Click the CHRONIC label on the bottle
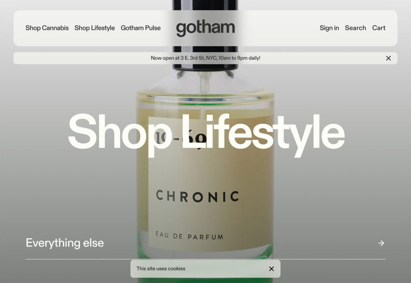The width and height of the screenshot is (411, 283). coord(197,196)
